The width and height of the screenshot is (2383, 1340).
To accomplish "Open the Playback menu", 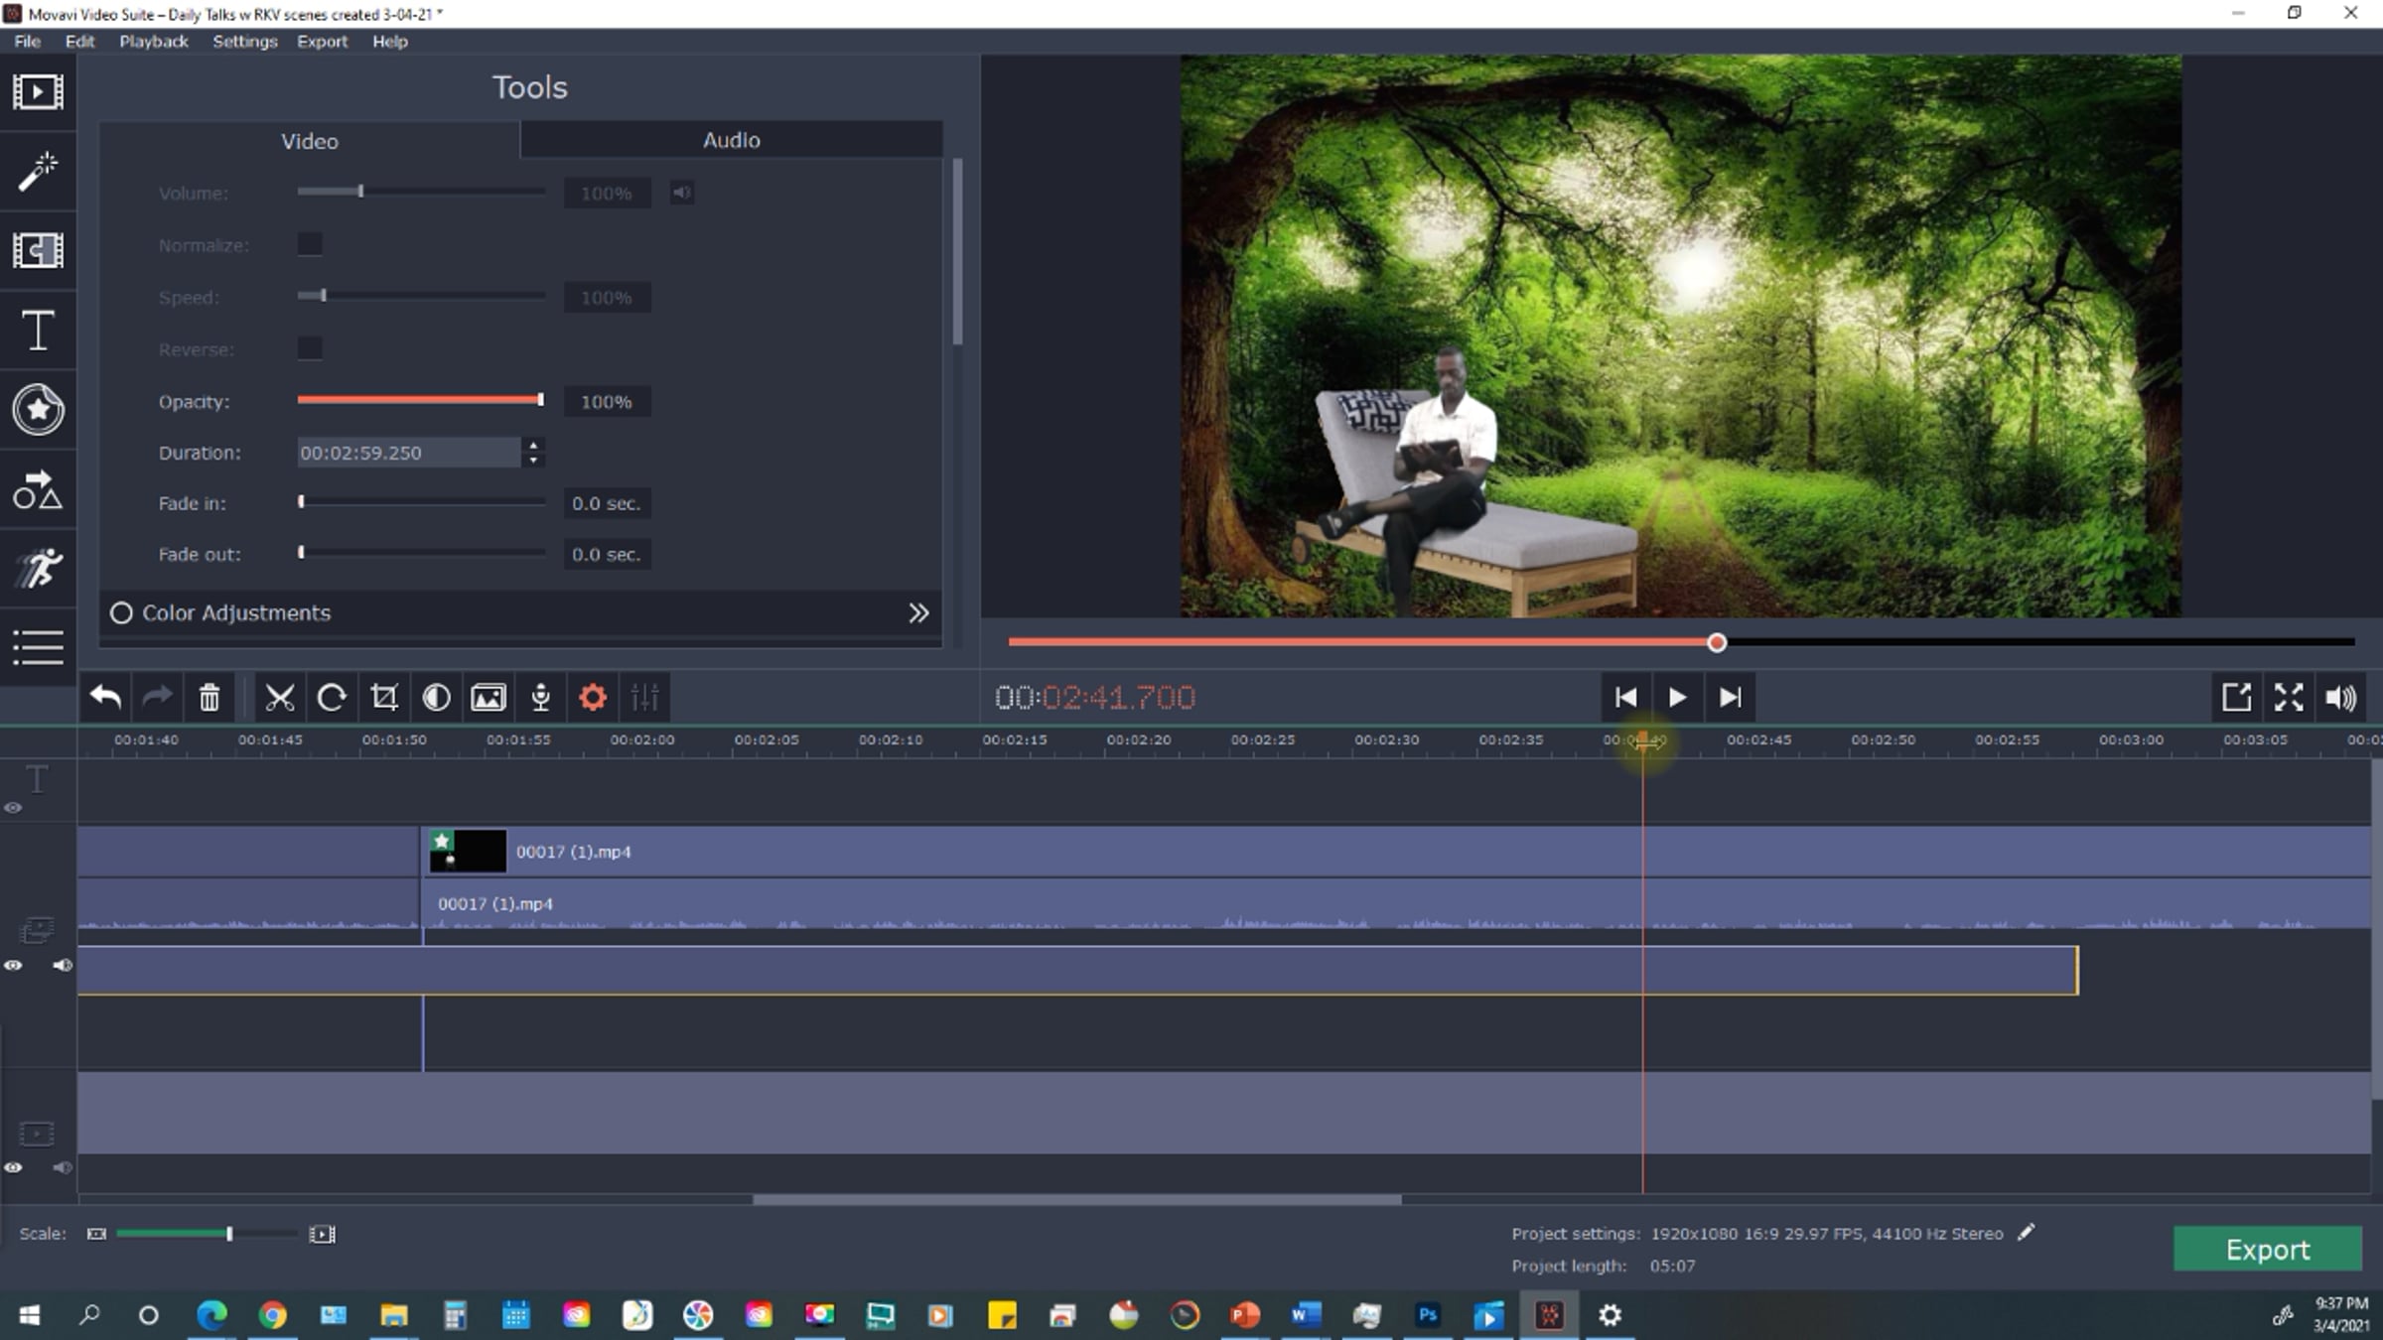I will pos(153,42).
